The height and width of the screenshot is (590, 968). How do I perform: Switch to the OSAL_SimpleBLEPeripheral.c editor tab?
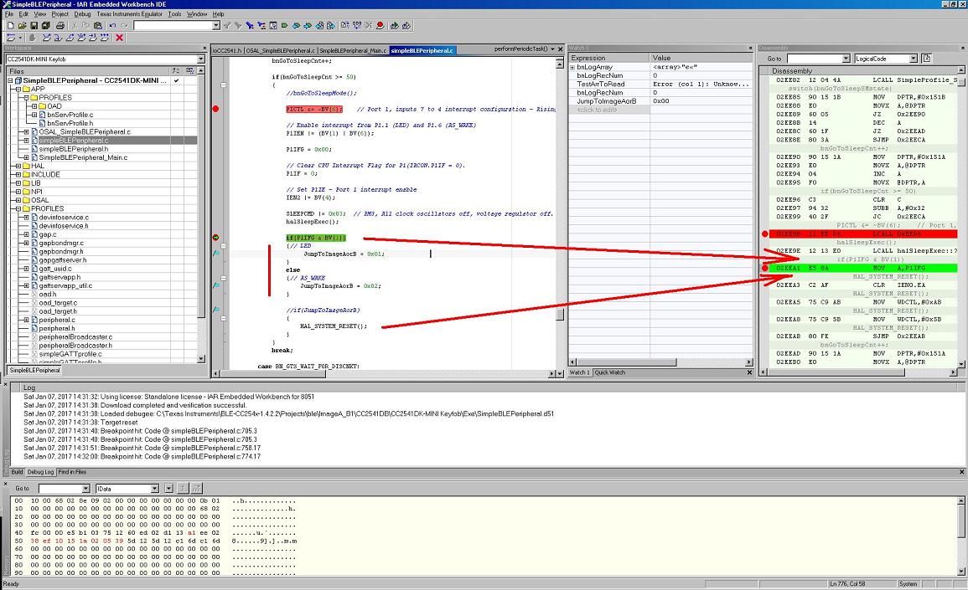click(280, 50)
